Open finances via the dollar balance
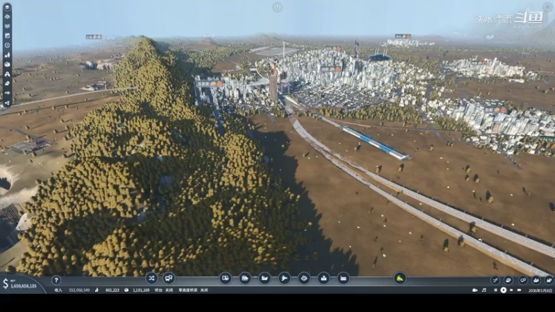The image size is (555, 312). tap(20, 284)
